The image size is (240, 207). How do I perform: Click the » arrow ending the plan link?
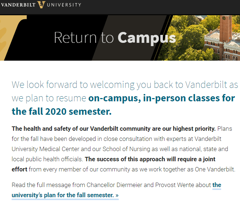pos(117,195)
